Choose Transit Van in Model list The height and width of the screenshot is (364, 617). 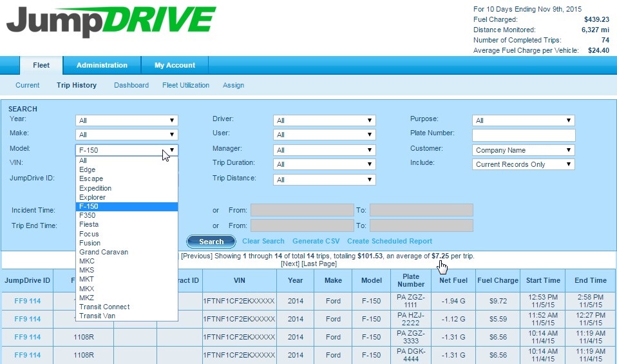(x=127, y=316)
